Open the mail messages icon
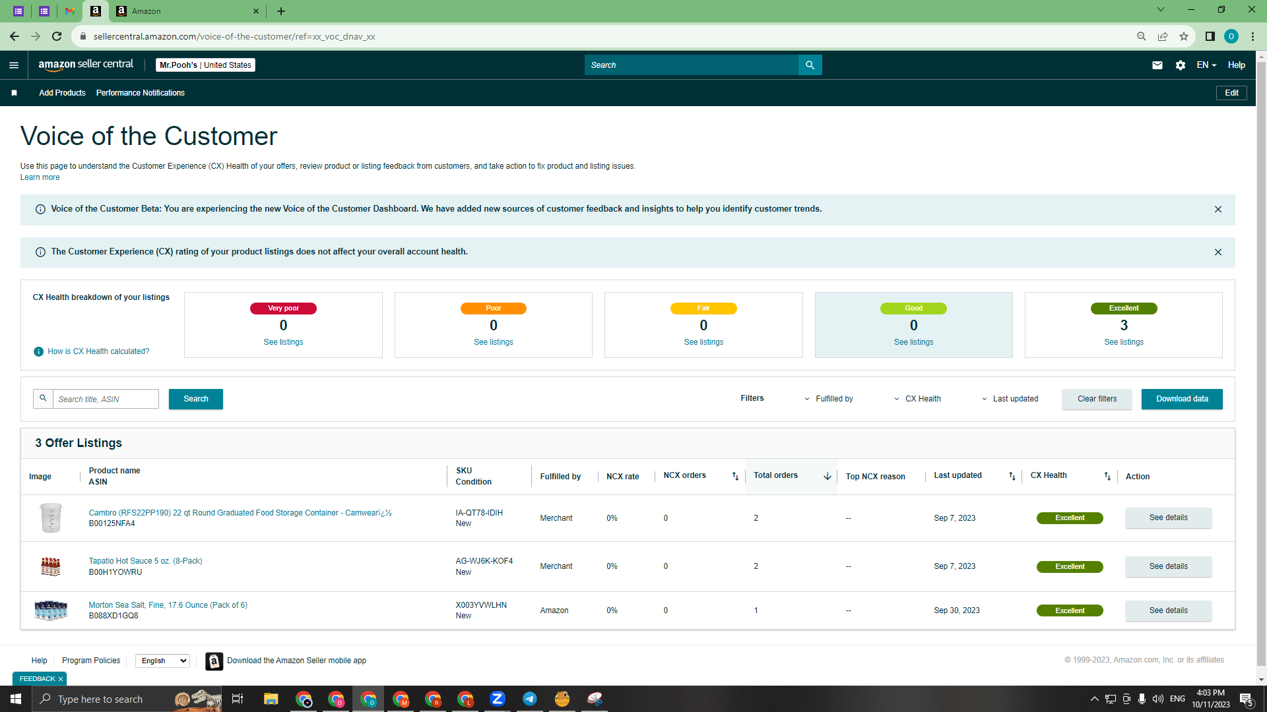1267x712 pixels. click(x=1157, y=65)
